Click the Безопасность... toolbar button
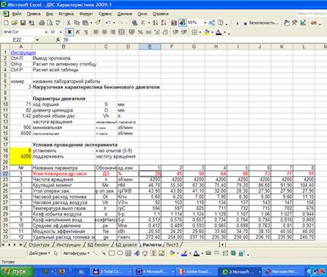Viewport: 327px width, 277px height. [x=261, y=23]
